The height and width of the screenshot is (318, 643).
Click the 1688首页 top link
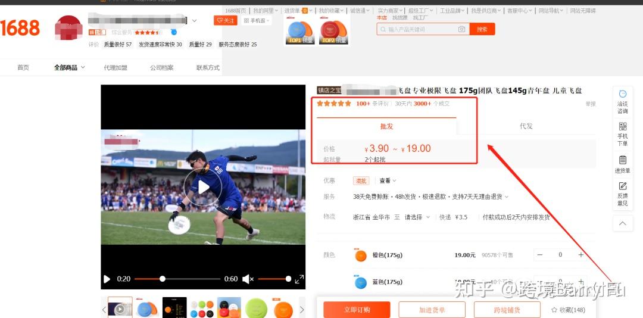[235, 11]
